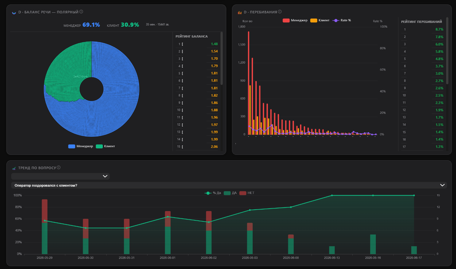Toggle the blue Менеджер legend in polar chart
456x269 pixels.
click(x=81, y=146)
